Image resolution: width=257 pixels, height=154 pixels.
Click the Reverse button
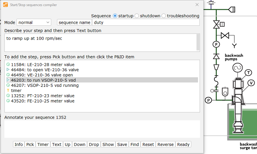pos(165,145)
